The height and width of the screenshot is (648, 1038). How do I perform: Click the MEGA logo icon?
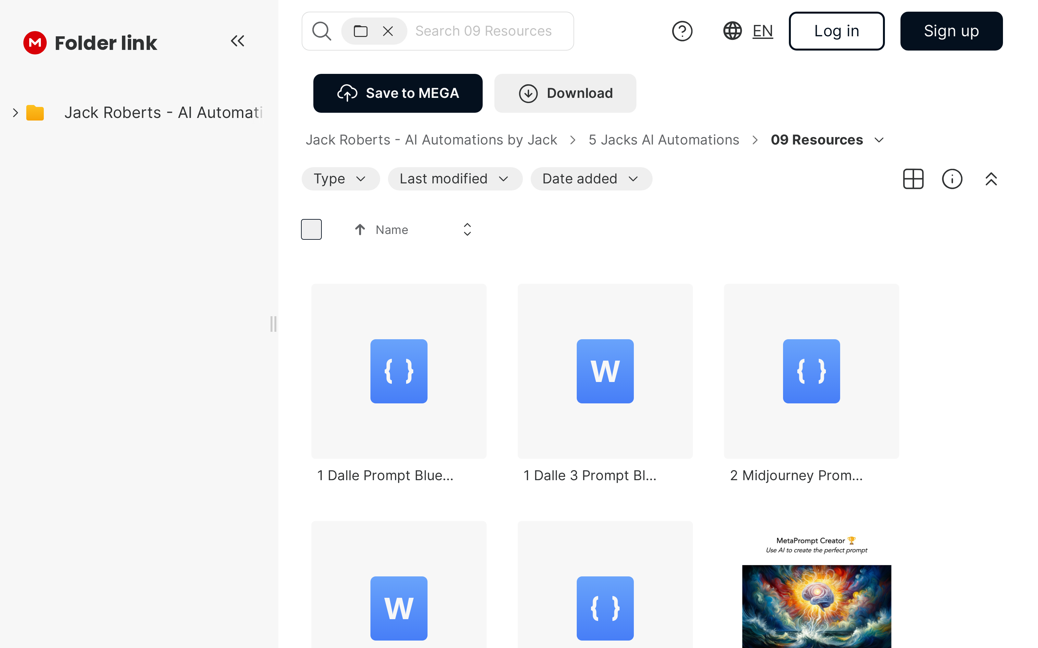click(35, 42)
